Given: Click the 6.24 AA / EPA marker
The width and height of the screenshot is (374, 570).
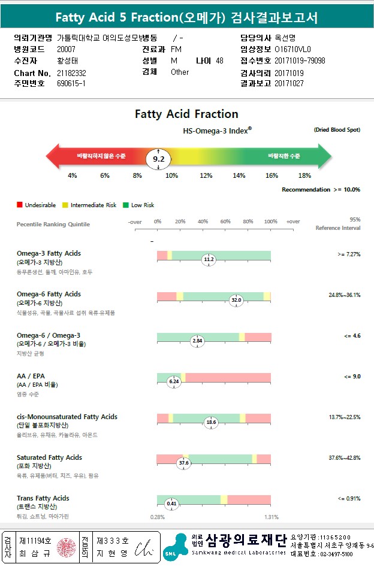Looking at the screenshot, I should (174, 381).
